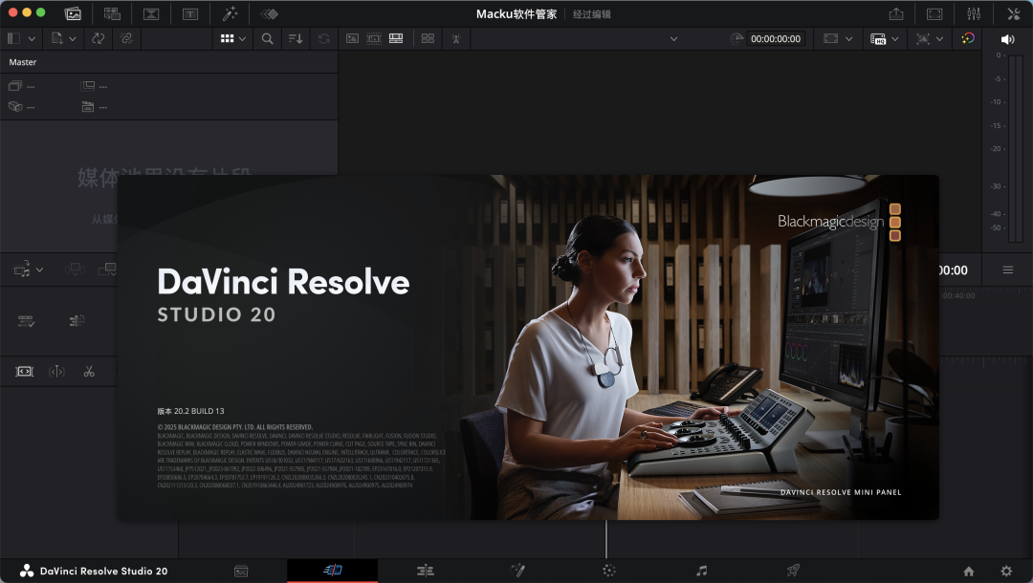Click the Relink Media chain icon
The height and width of the screenshot is (583, 1033).
pos(126,39)
